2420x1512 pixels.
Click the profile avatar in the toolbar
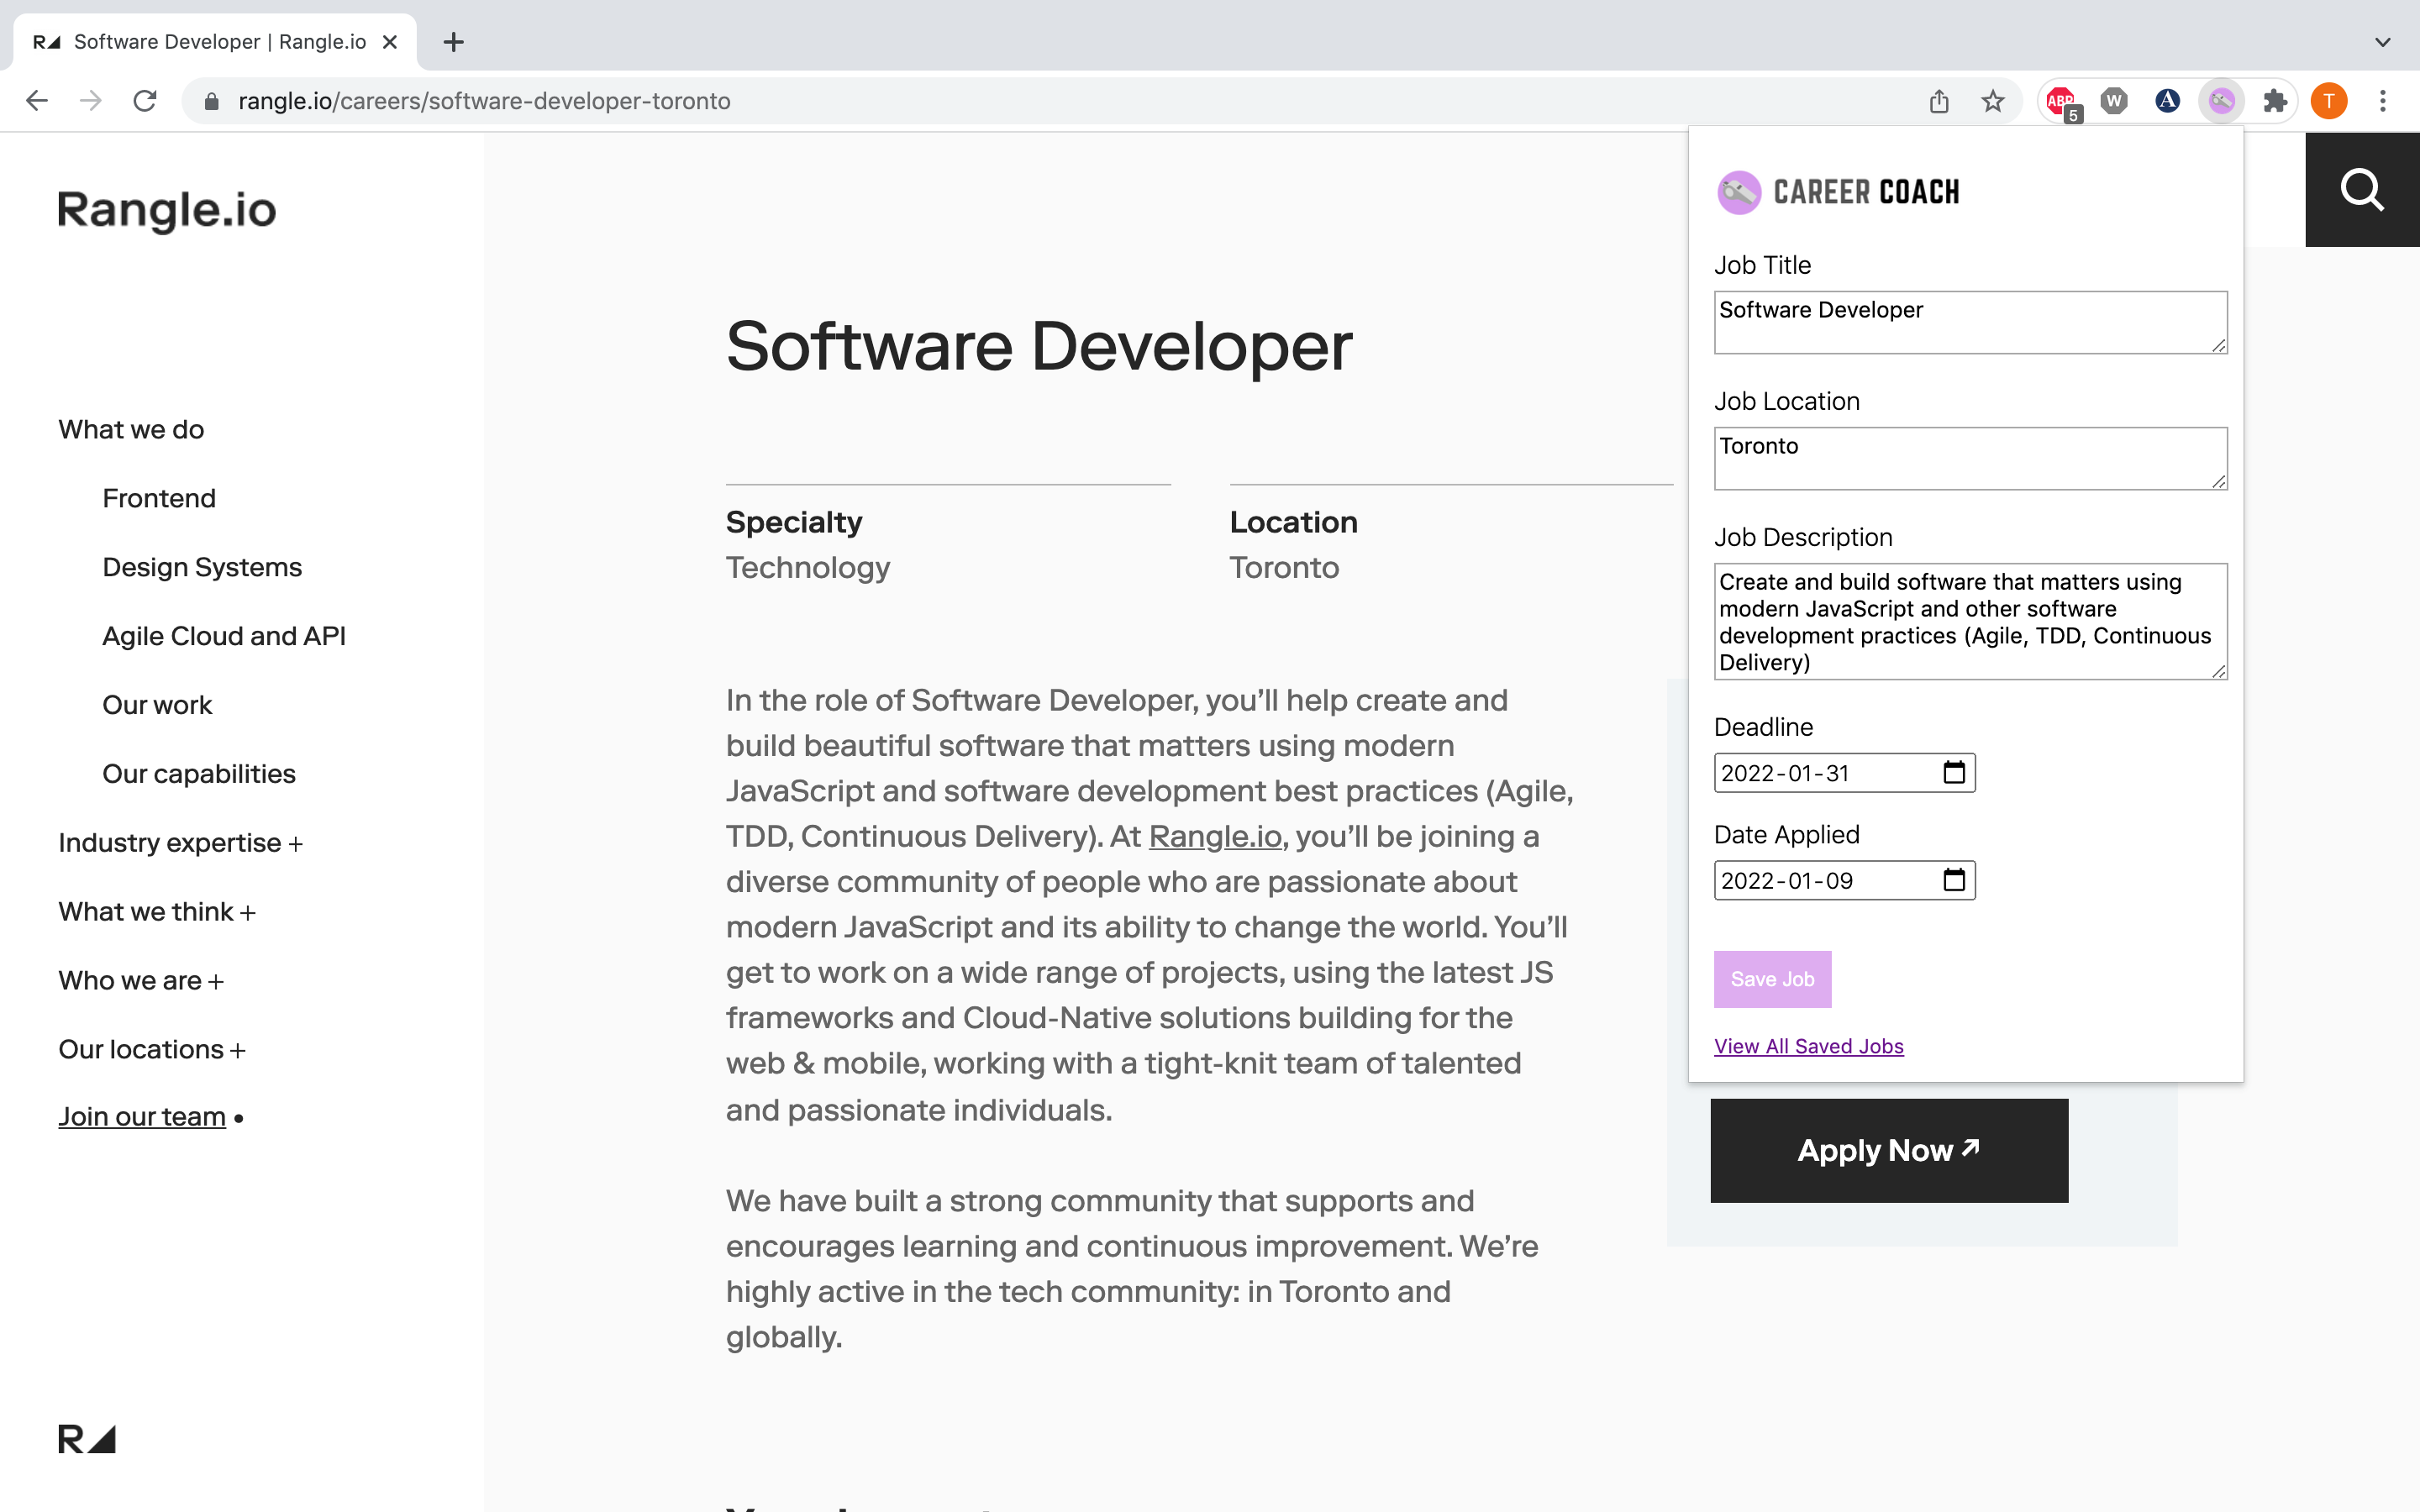click(x=2329, y=100)
